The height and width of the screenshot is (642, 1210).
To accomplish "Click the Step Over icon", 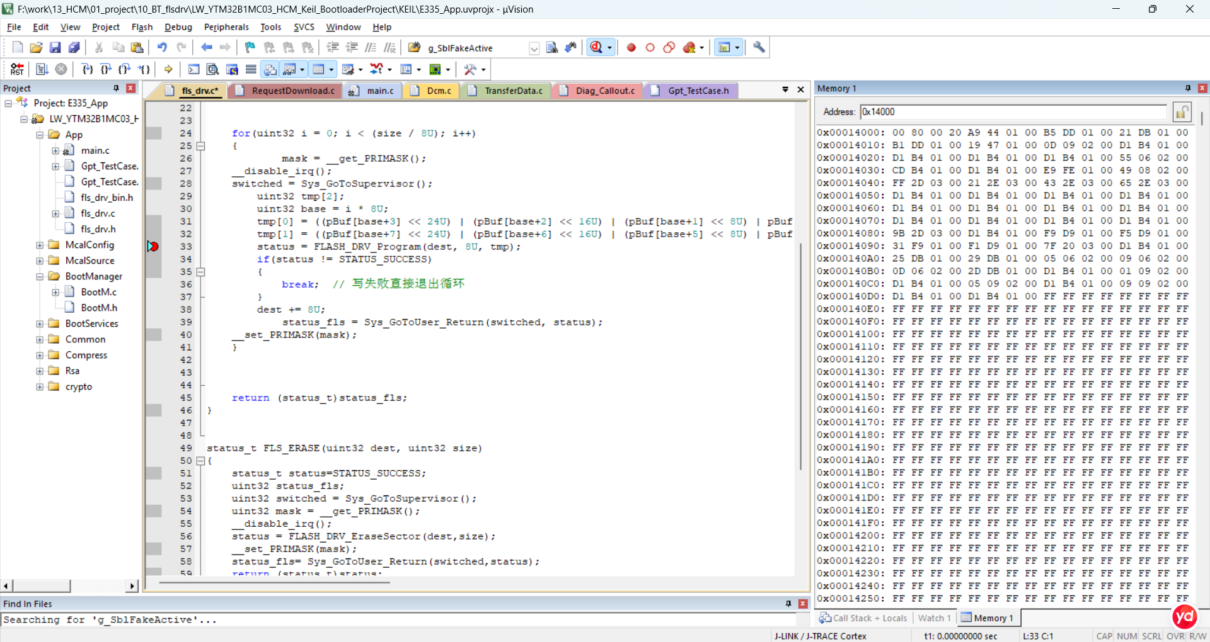I will [106, 69].
